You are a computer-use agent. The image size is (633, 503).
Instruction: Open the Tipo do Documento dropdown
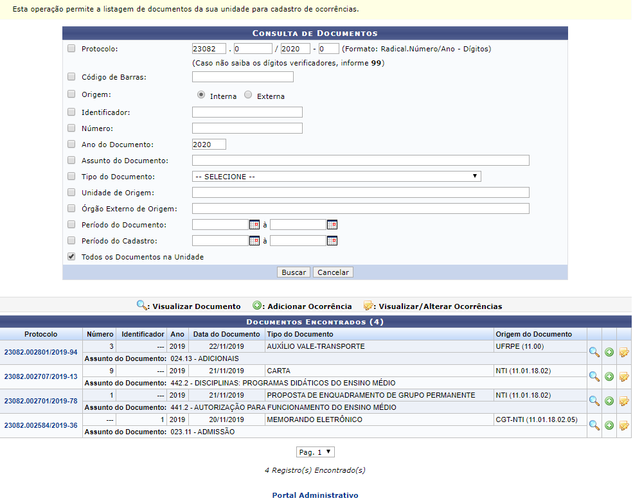(x=336, y=177)
